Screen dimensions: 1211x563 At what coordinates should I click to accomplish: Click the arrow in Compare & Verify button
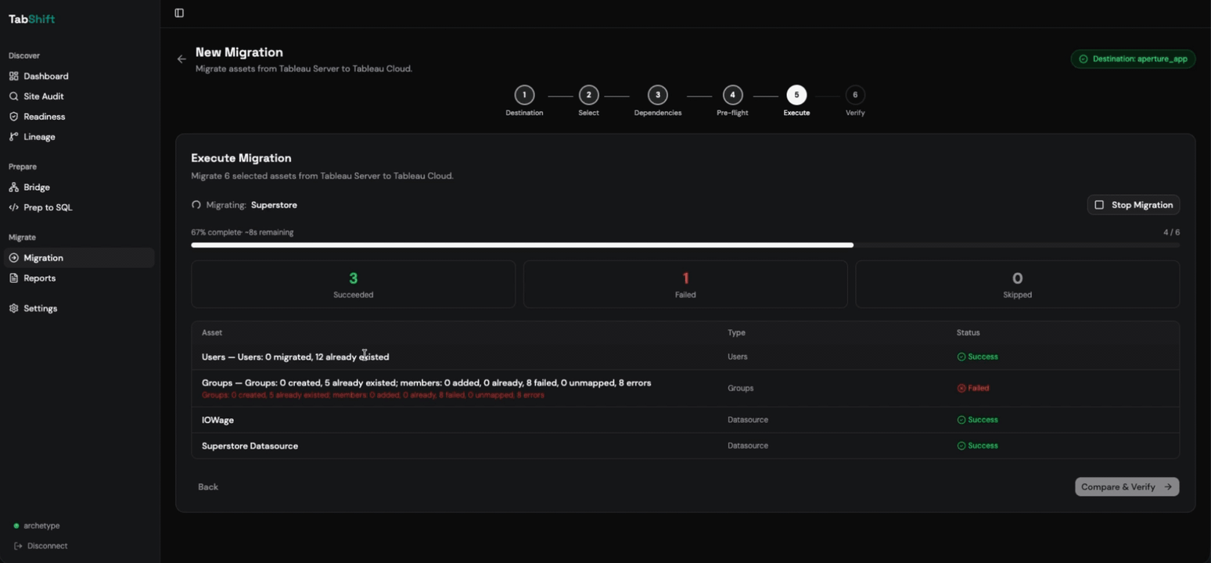[x=1168, y=486]
